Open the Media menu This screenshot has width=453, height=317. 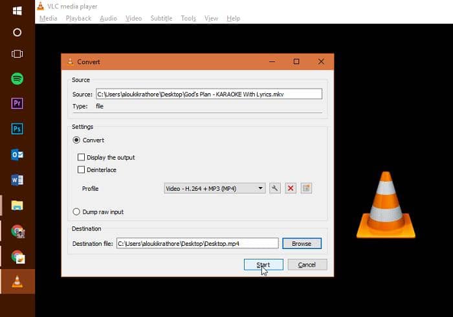pos(48,18)
